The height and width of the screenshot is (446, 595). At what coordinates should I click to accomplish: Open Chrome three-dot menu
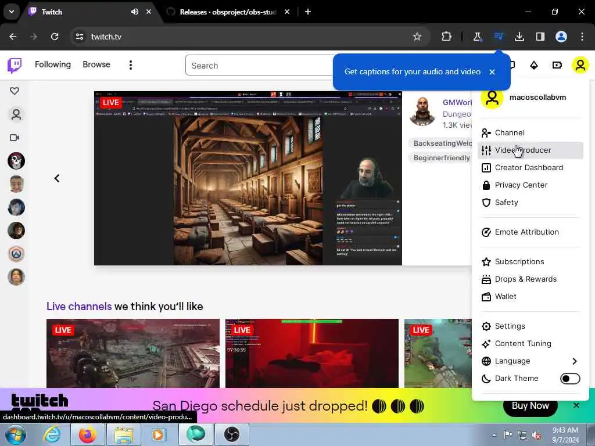(582, 37)
